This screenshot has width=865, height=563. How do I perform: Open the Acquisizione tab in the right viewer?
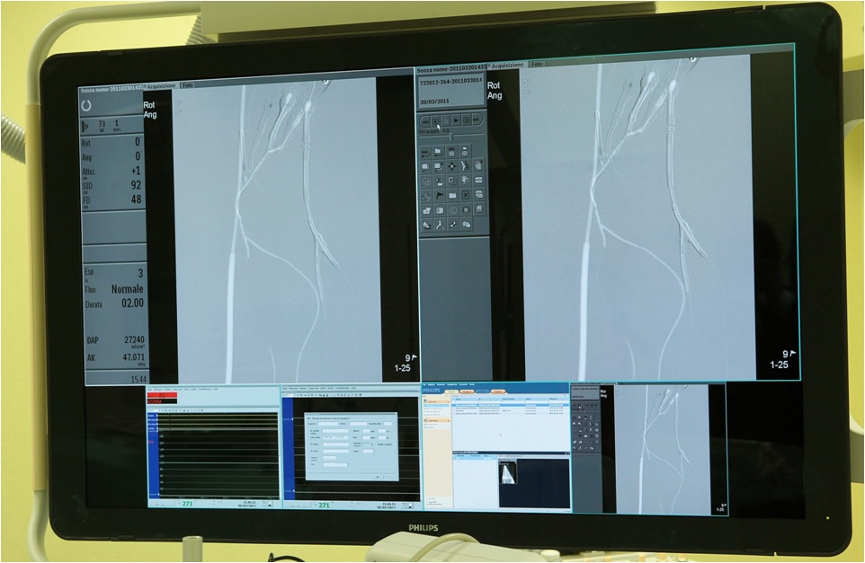[x=507, y=65]
